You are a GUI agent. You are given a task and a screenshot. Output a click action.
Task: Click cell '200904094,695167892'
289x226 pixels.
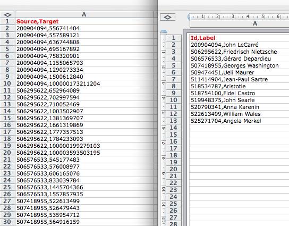[x=84, y=49]
